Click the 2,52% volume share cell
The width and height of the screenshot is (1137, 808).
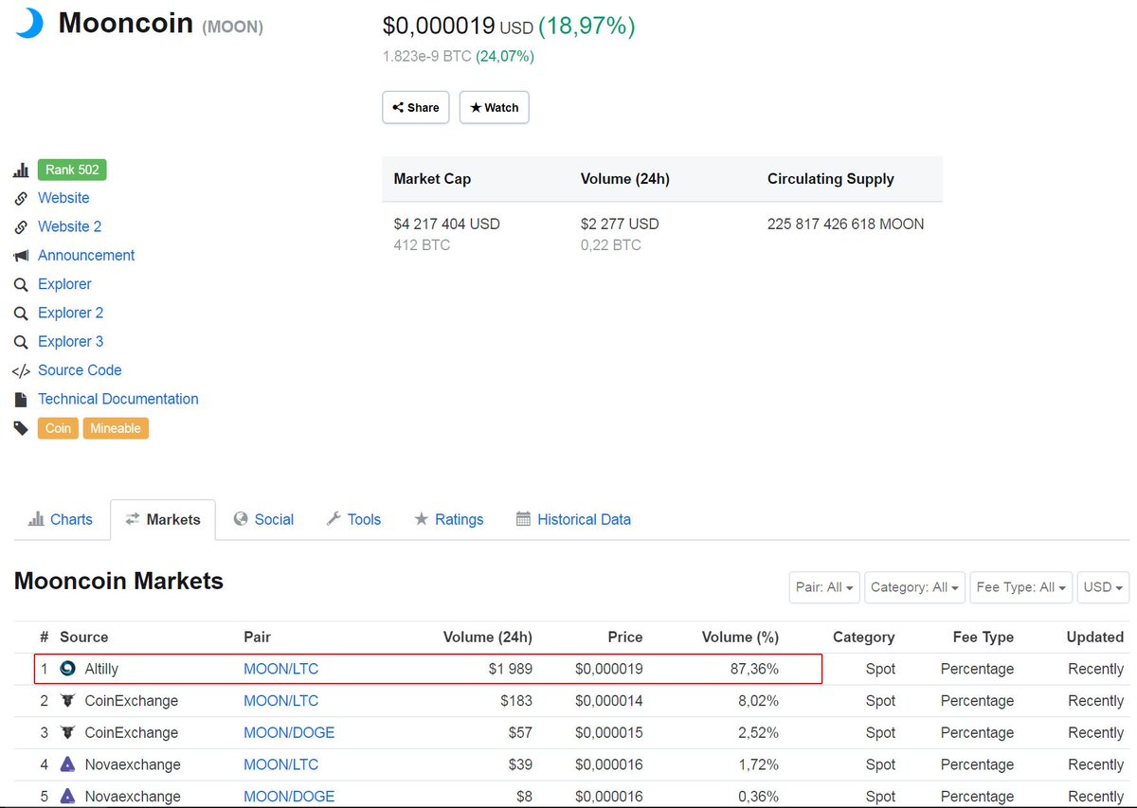pos(758,733)
